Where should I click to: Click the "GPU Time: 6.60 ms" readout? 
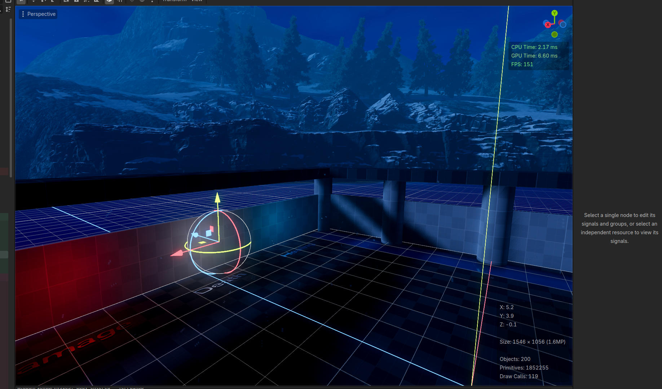(x=534, y=56)
